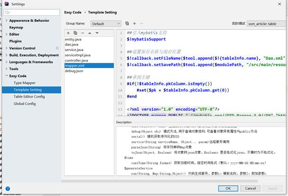288x196 pixels.
Task: Close the Settings dialog
Action: 280,4
